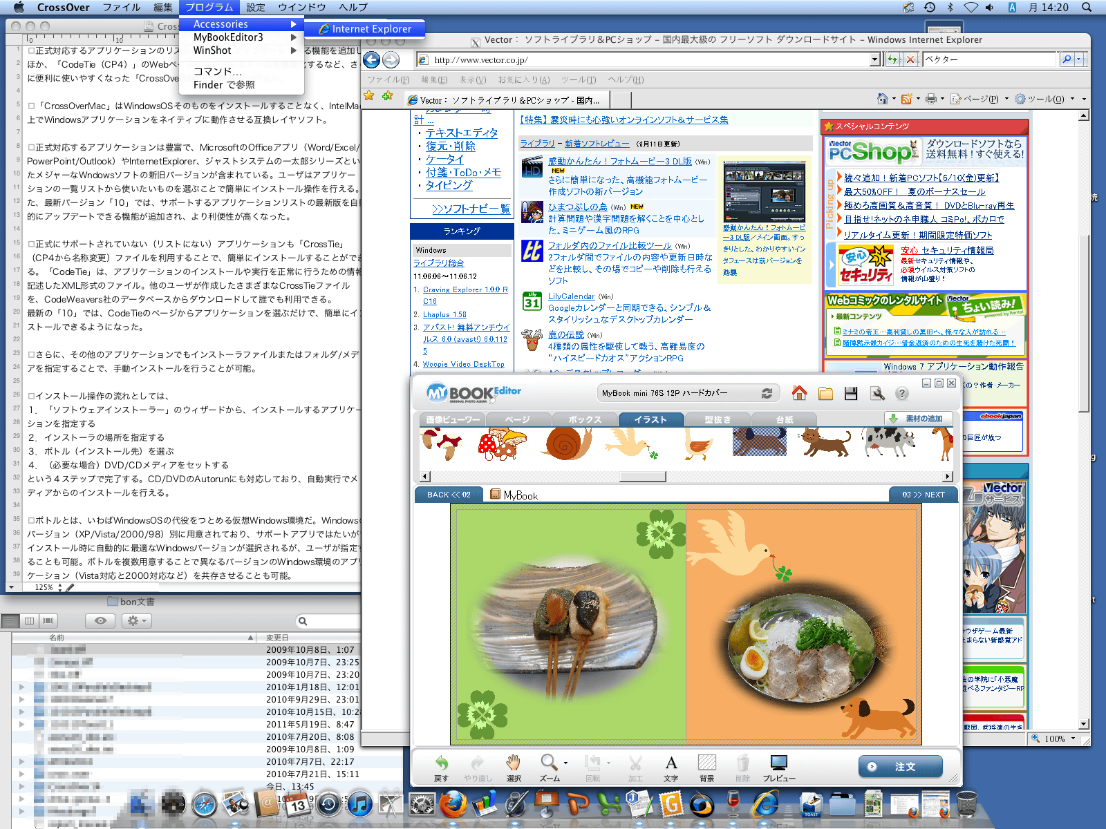Screen dimensions: 1106x829
Task: Switch the Finder window to column view
Action: pyautogui.click(x=29, y=620)
